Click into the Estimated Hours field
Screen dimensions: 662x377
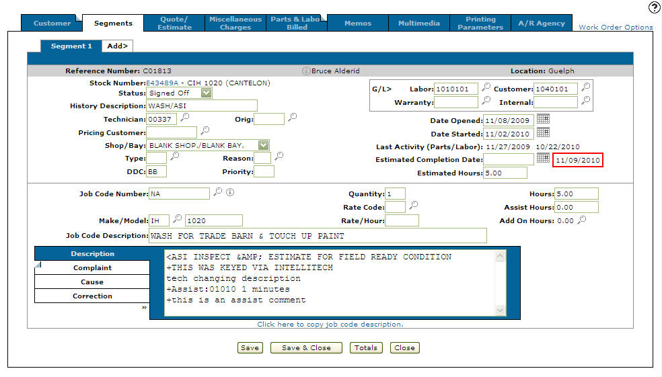(x=505, y=173)
